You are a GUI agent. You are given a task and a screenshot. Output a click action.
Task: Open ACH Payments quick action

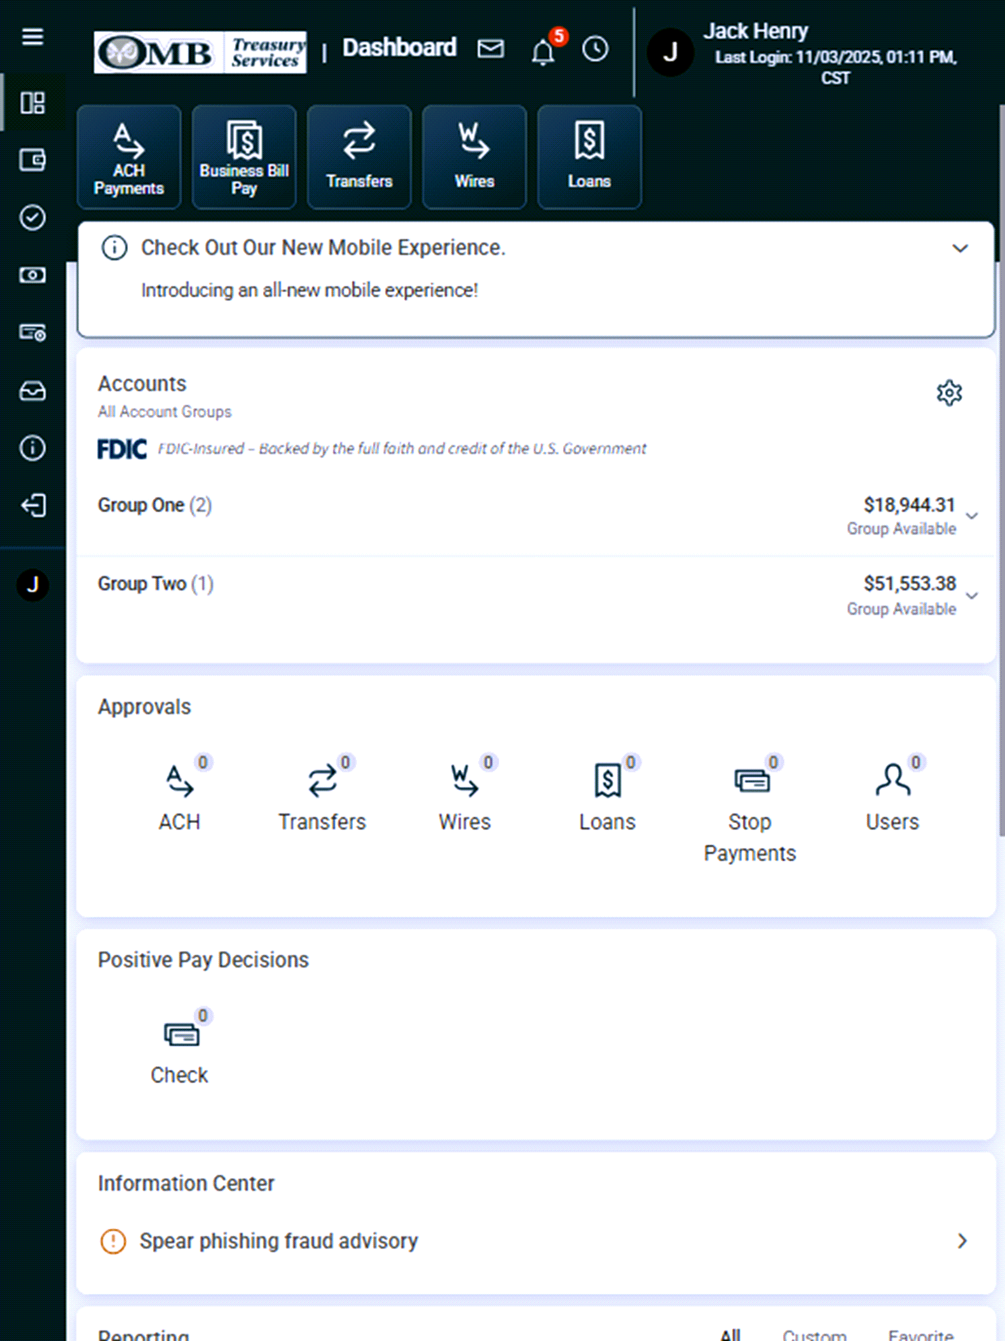click(x=129, y=157)
